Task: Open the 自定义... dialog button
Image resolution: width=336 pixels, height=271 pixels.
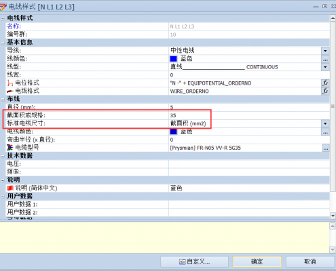Action: point(194,262)
